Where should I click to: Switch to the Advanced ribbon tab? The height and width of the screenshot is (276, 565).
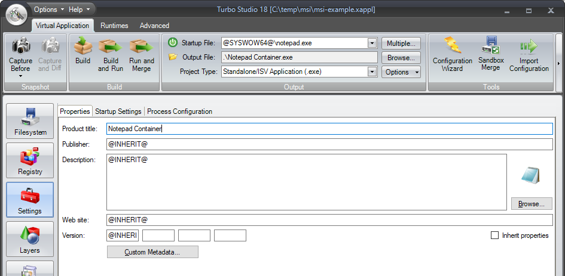[154, 26]
